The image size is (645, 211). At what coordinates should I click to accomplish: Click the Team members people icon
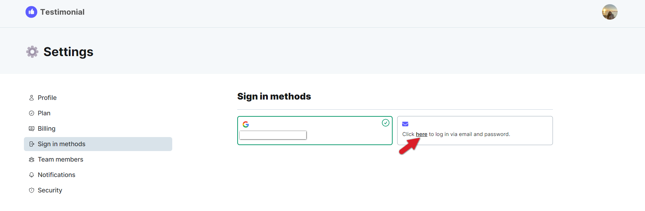pos(32,159)
